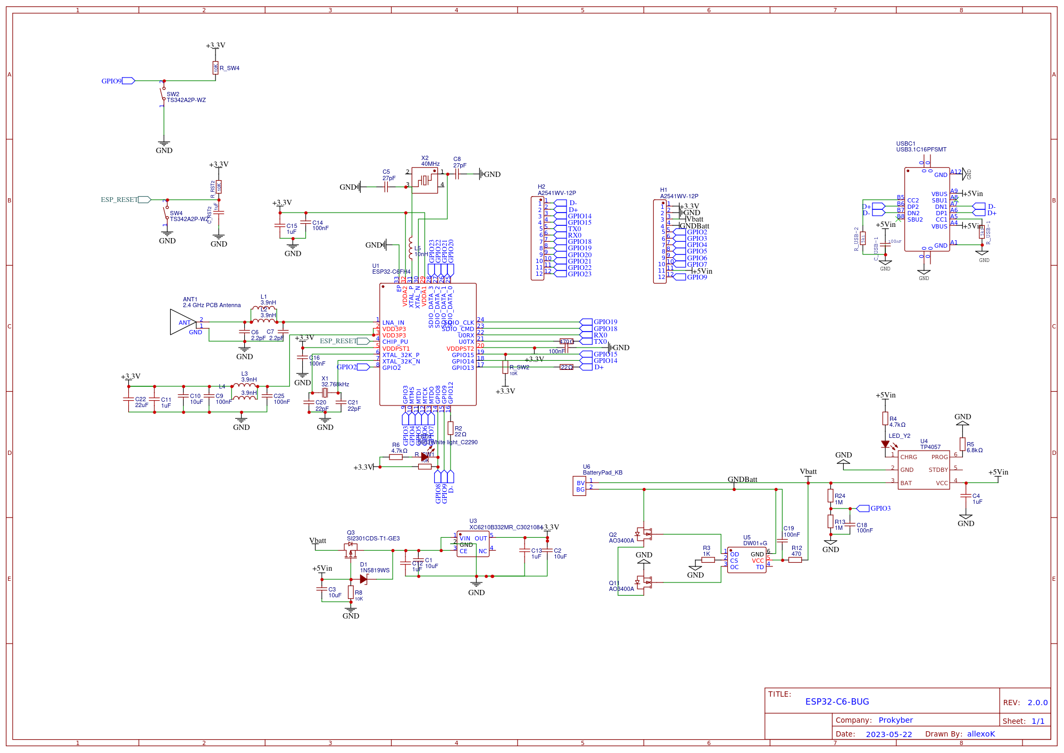Click the R8 10K resistor symbol
The image size is (1064, 753).
click(x=351, y=592)
